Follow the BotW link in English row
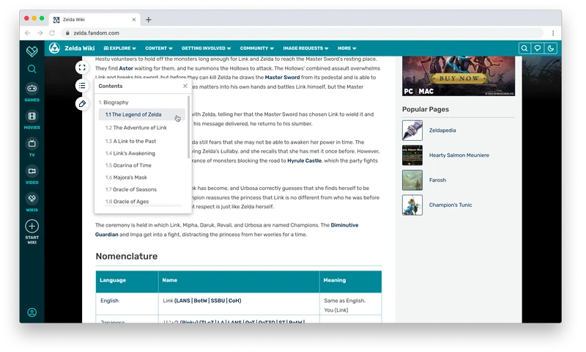586x352 pixels. tap(200, 301)
